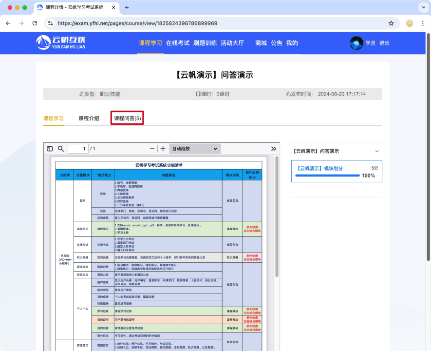Open PDF viewer tools double-chevron menu

(274, 149)
